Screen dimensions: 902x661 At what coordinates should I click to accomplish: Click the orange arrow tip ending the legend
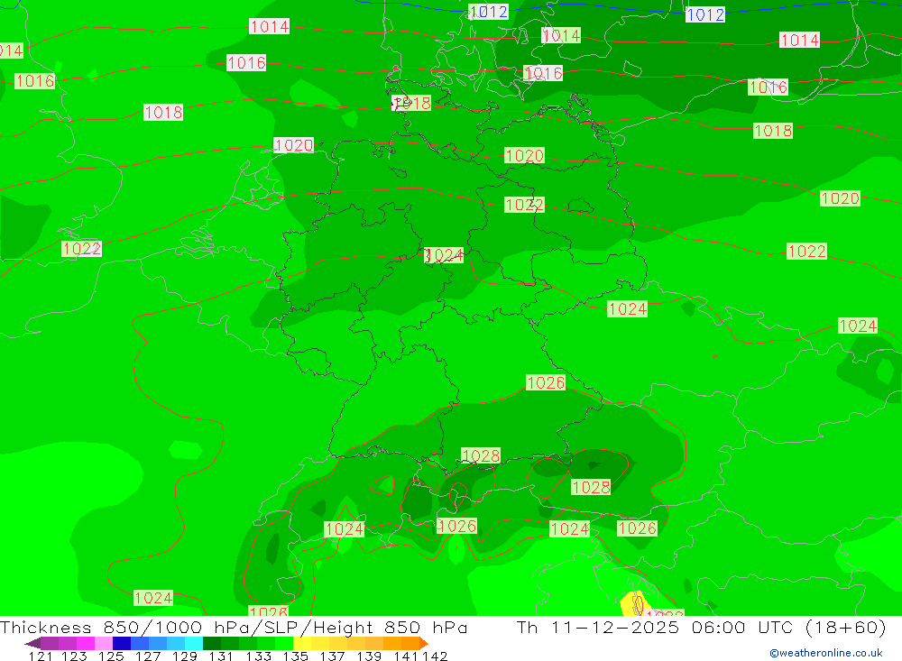[424, 643]
